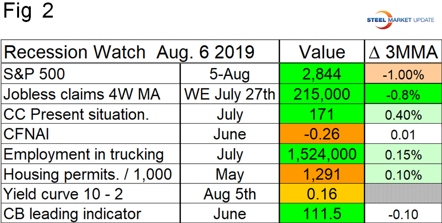The width and height of the screenshot is (442, 223).
Task: Select the 'CB leading indicator' row label
Action: 72,213
